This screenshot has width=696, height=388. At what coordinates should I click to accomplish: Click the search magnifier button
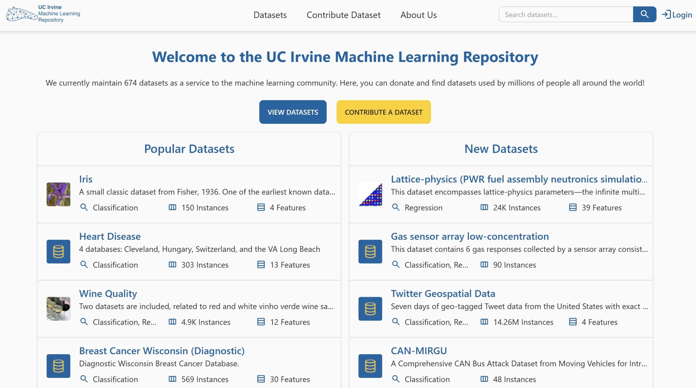[x=644, y=14]
